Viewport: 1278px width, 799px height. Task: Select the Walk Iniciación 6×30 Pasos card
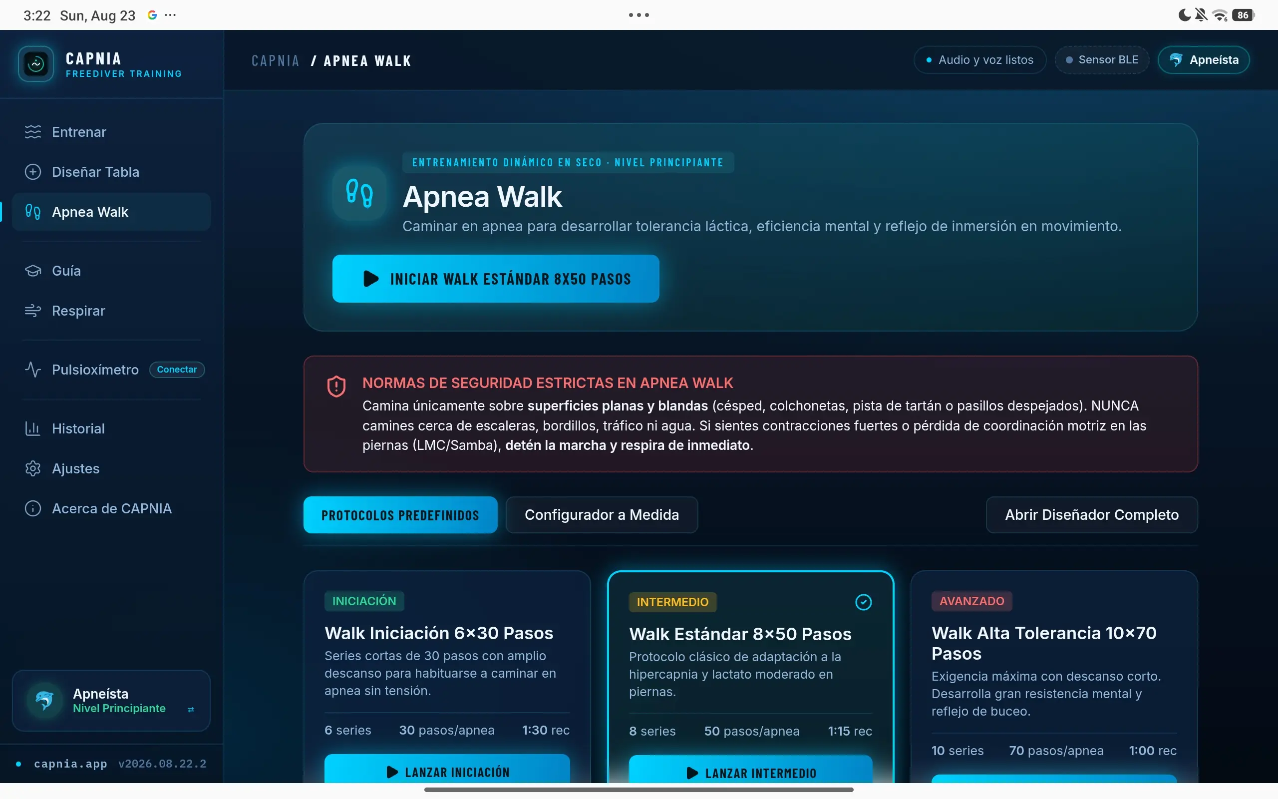447,676
